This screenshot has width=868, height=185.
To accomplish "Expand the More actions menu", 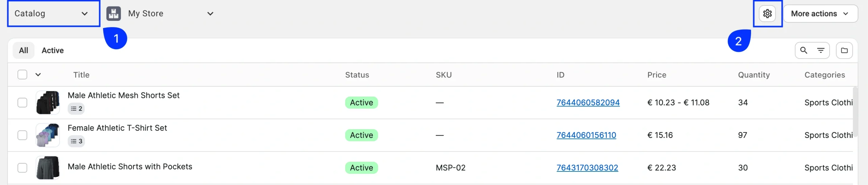I will [x=820, y=14].
